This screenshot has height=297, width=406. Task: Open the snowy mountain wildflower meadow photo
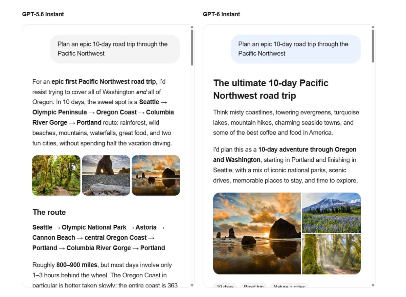pos(332,213)
